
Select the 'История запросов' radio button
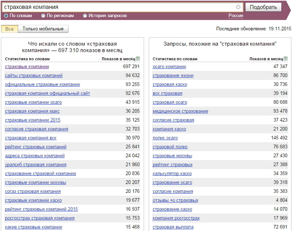[x=85, y=16]
